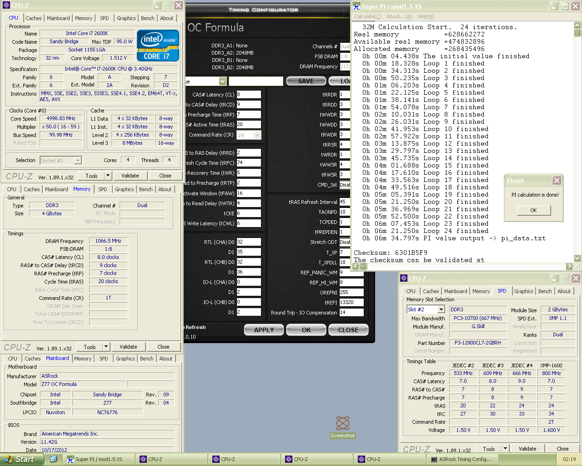Switch to the Graphics tab in SPD window
Image resolution: width=582 pixels, height=466 pixels.
tap(523, 291)
